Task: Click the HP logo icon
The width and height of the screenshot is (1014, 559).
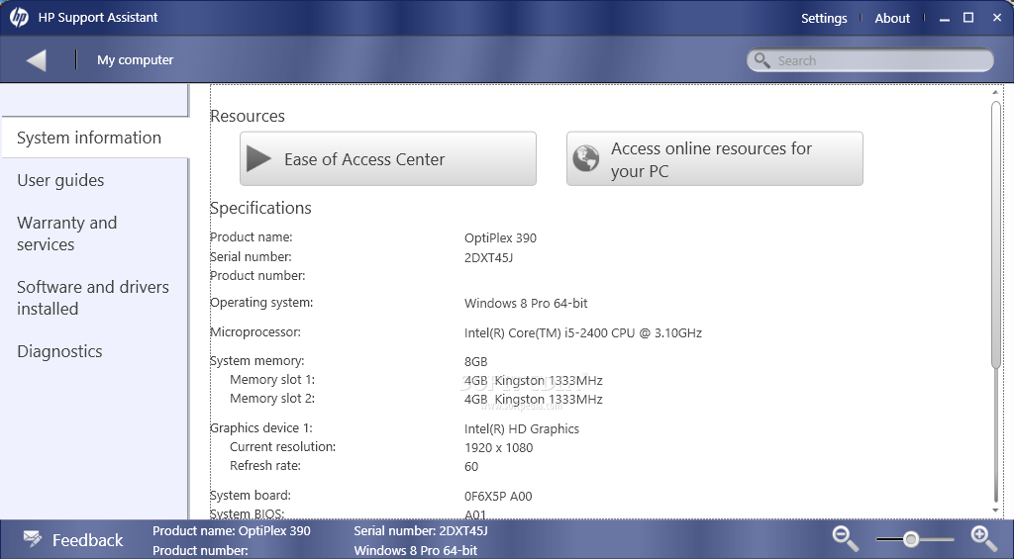Action: click(x=19, y=18)
